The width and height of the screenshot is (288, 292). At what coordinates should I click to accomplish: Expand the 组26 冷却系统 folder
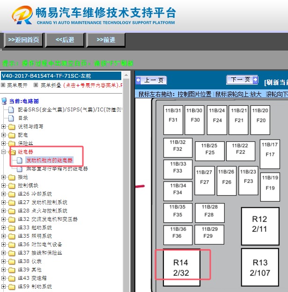coord(3,194)
